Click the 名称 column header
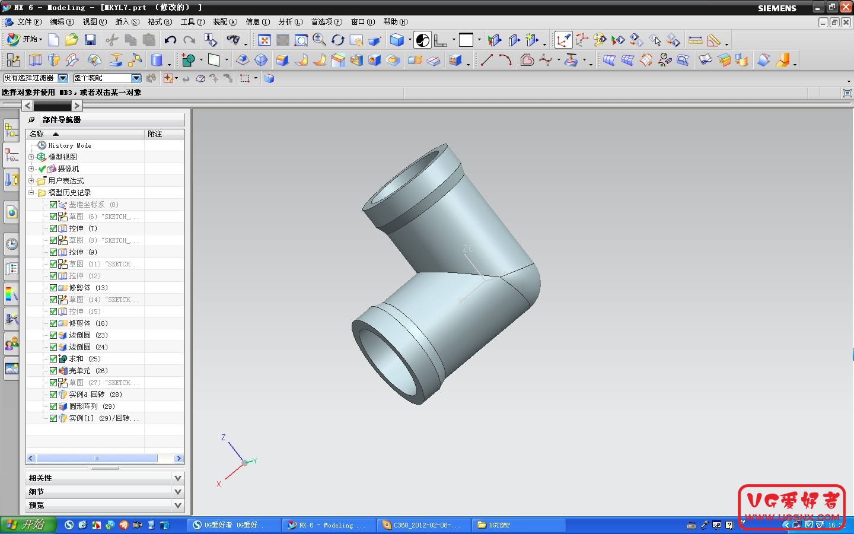The image size is (854, 534). click(x=85, y=134)
